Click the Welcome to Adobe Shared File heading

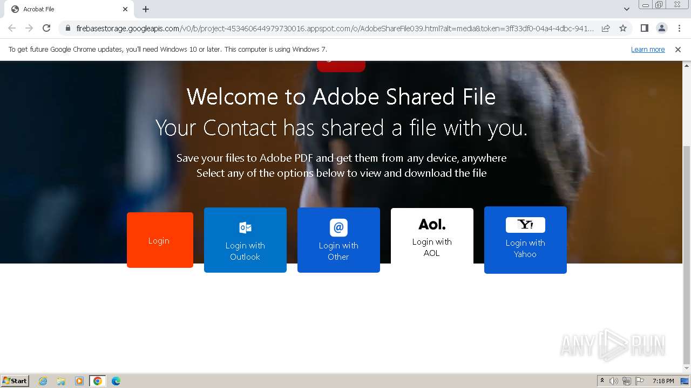point(341,97)
